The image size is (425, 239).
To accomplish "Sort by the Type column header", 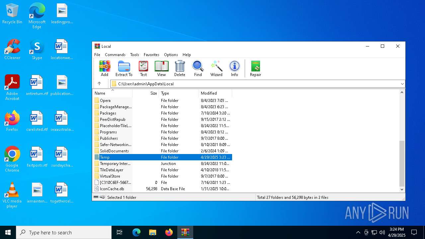I will tap(179, 93).
